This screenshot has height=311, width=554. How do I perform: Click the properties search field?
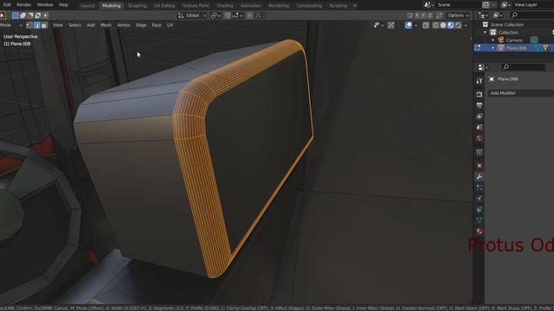click(523, 67)
